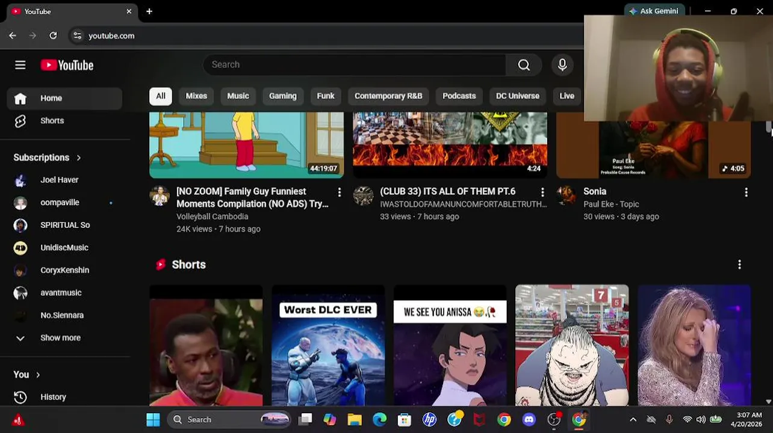Expand the Subscriptions section chevron
773x433 pixels.
[78, 158]
